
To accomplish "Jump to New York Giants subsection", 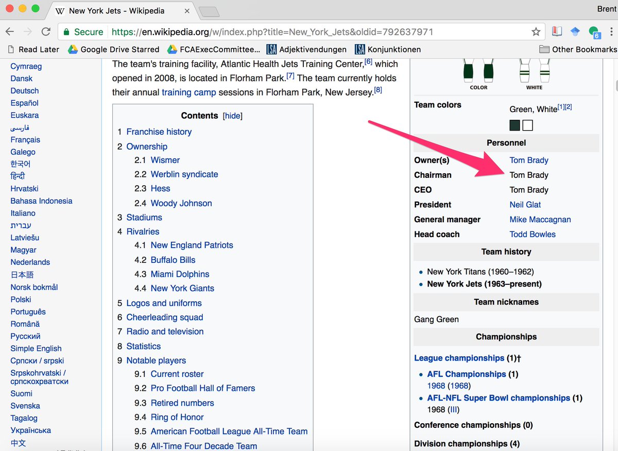I will coord(182,288).
